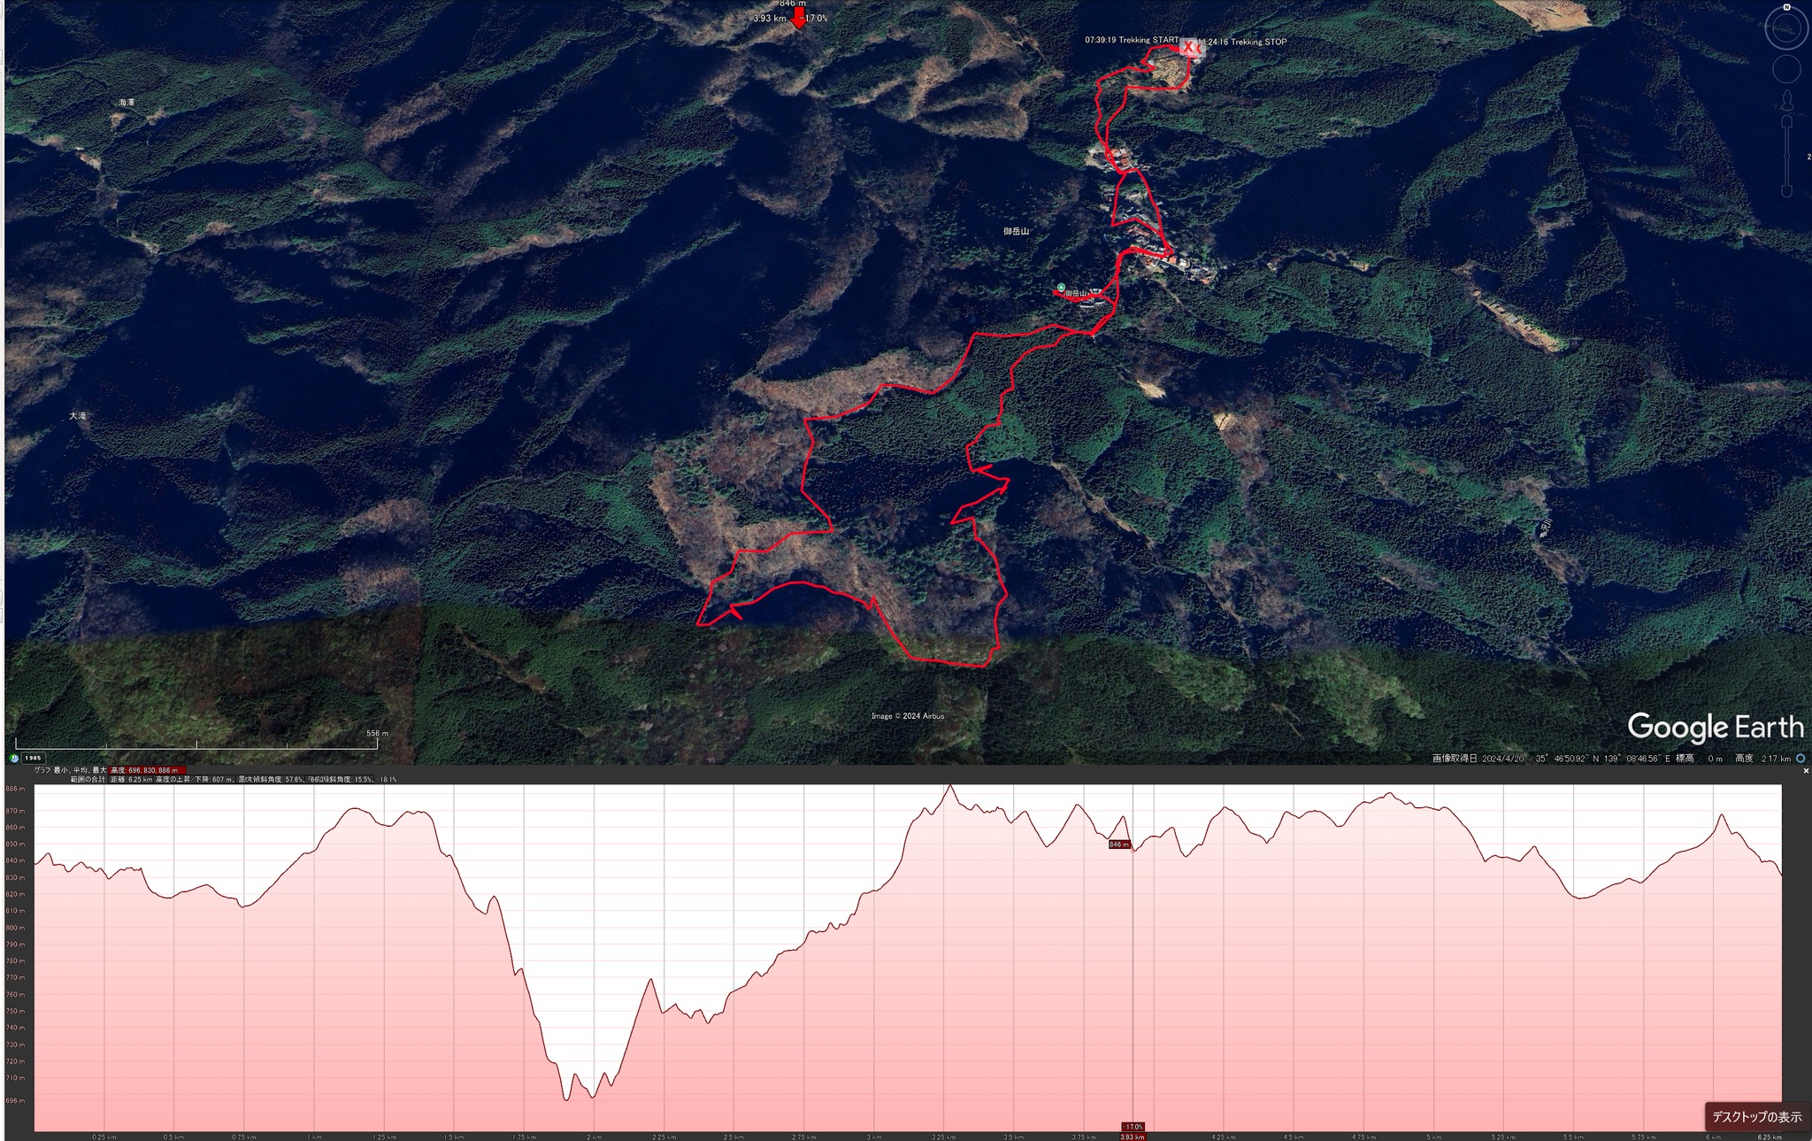Viewport: 1812px width, 1141px height.
Task: Click the streaming status circle in status bar
Action: point(1800,759)
